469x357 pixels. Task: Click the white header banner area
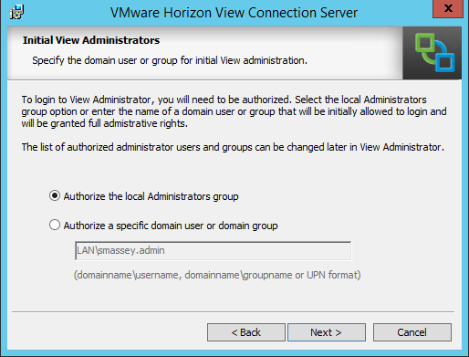[205, 53]
